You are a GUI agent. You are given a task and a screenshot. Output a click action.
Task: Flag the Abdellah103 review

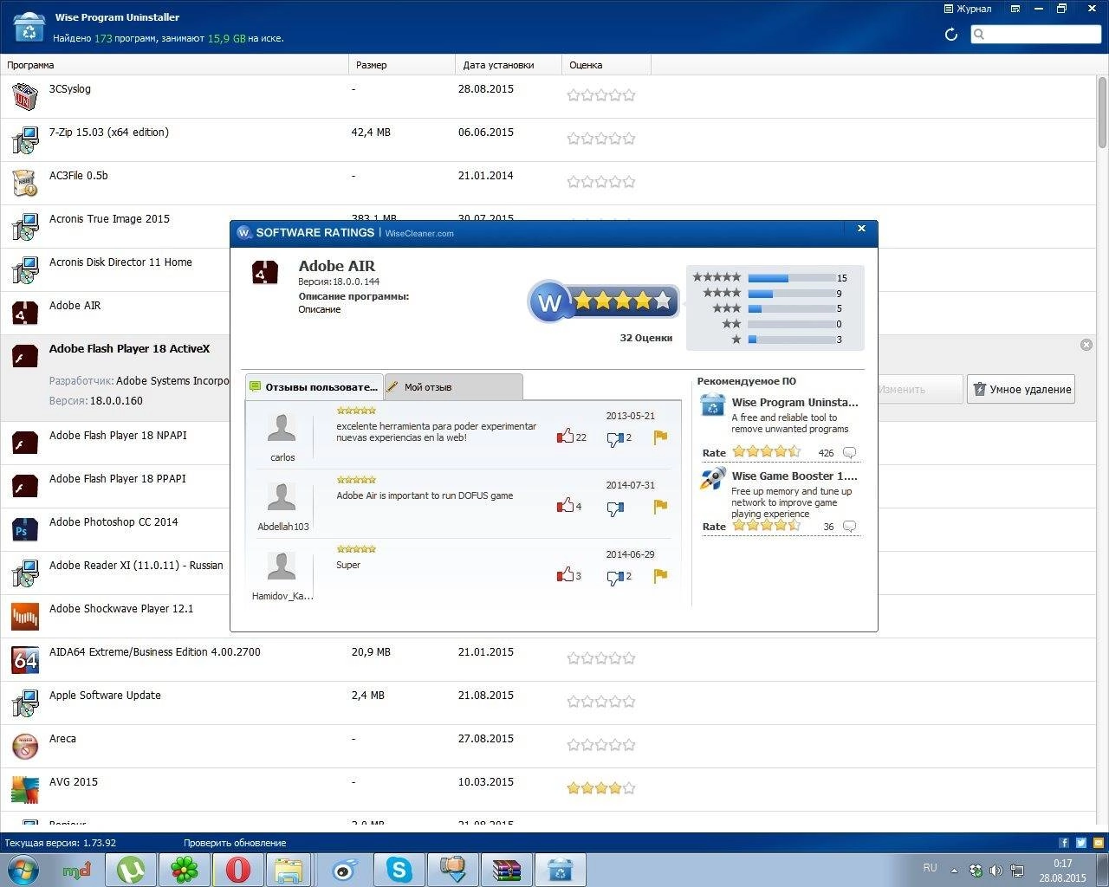(660, 507)
